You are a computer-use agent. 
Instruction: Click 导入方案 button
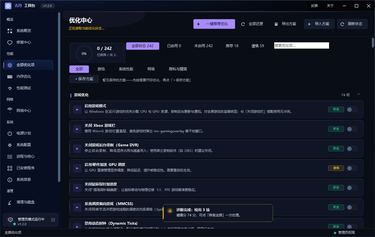click(x=319, y=24)
